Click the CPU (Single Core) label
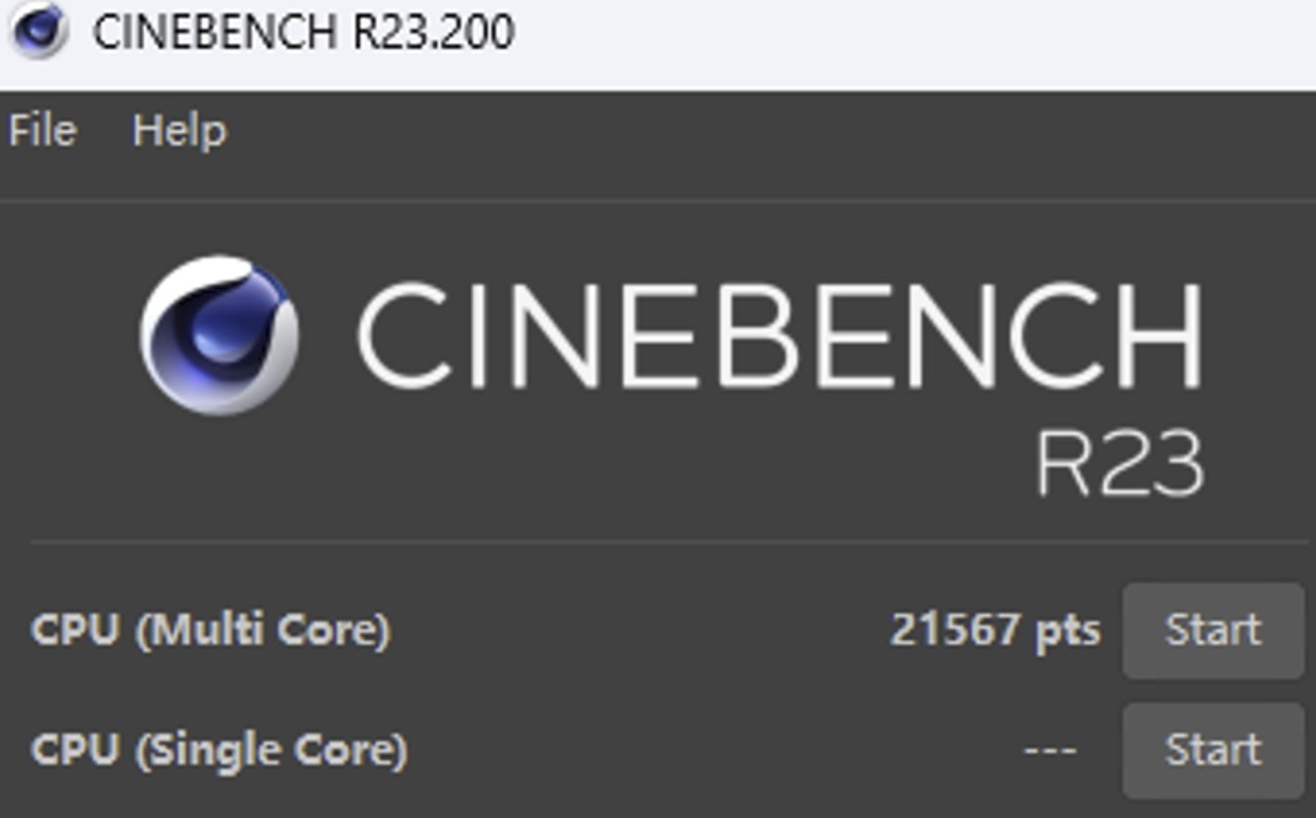Image resolution: width=1316 pixels, height=818 pixels. tap(219, 750)
